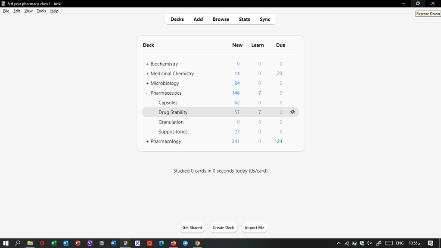Open the View menu
Image resolution: width=441 pixels, height=248 pixels.
pos(28,11)
